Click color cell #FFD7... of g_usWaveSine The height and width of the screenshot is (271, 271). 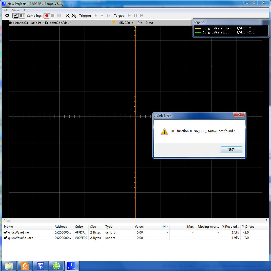tap(81, 232)
